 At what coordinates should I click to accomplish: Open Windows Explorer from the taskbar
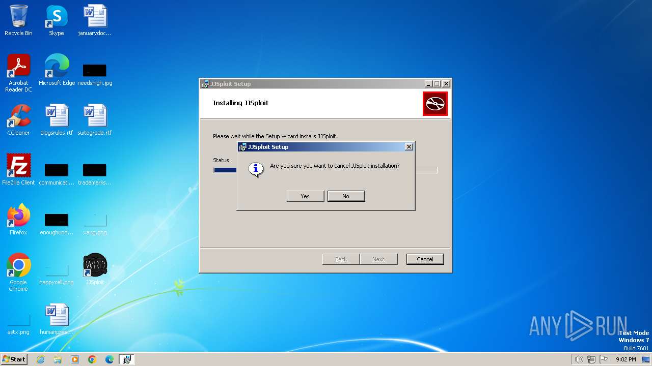(58, 359)
